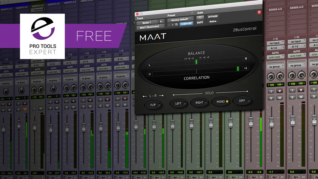Screen dimensions: 318x179
Task: Close the MAAT plugin window
Action: [137, 14]
